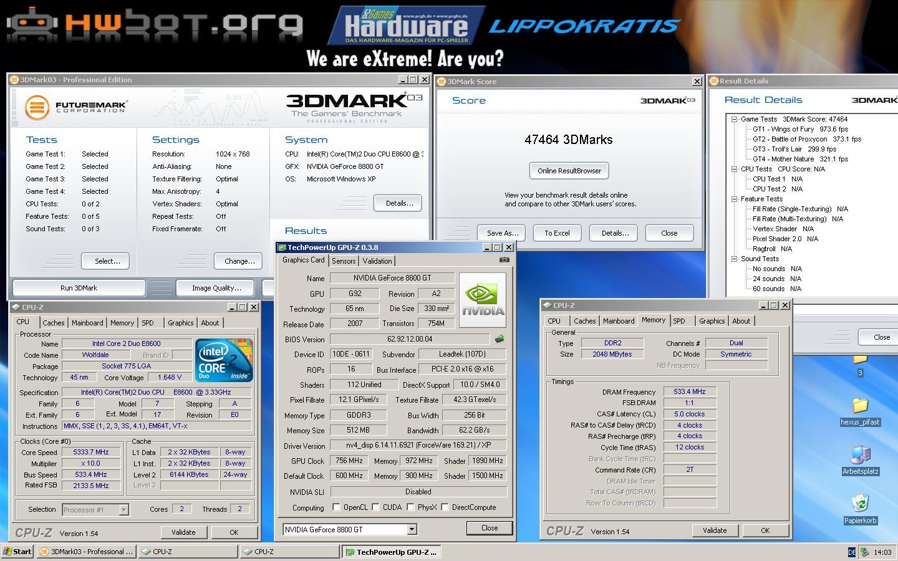Image resolution: width=898 pixels, height=561 pixels.
Task: Click the Image Quality... button
Action: [216, 288]
